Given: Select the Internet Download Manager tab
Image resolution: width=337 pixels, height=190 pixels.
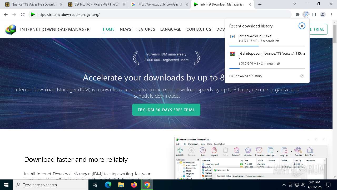Looking at the screenshot, I should pyautogui.click(x=222, y=4).
